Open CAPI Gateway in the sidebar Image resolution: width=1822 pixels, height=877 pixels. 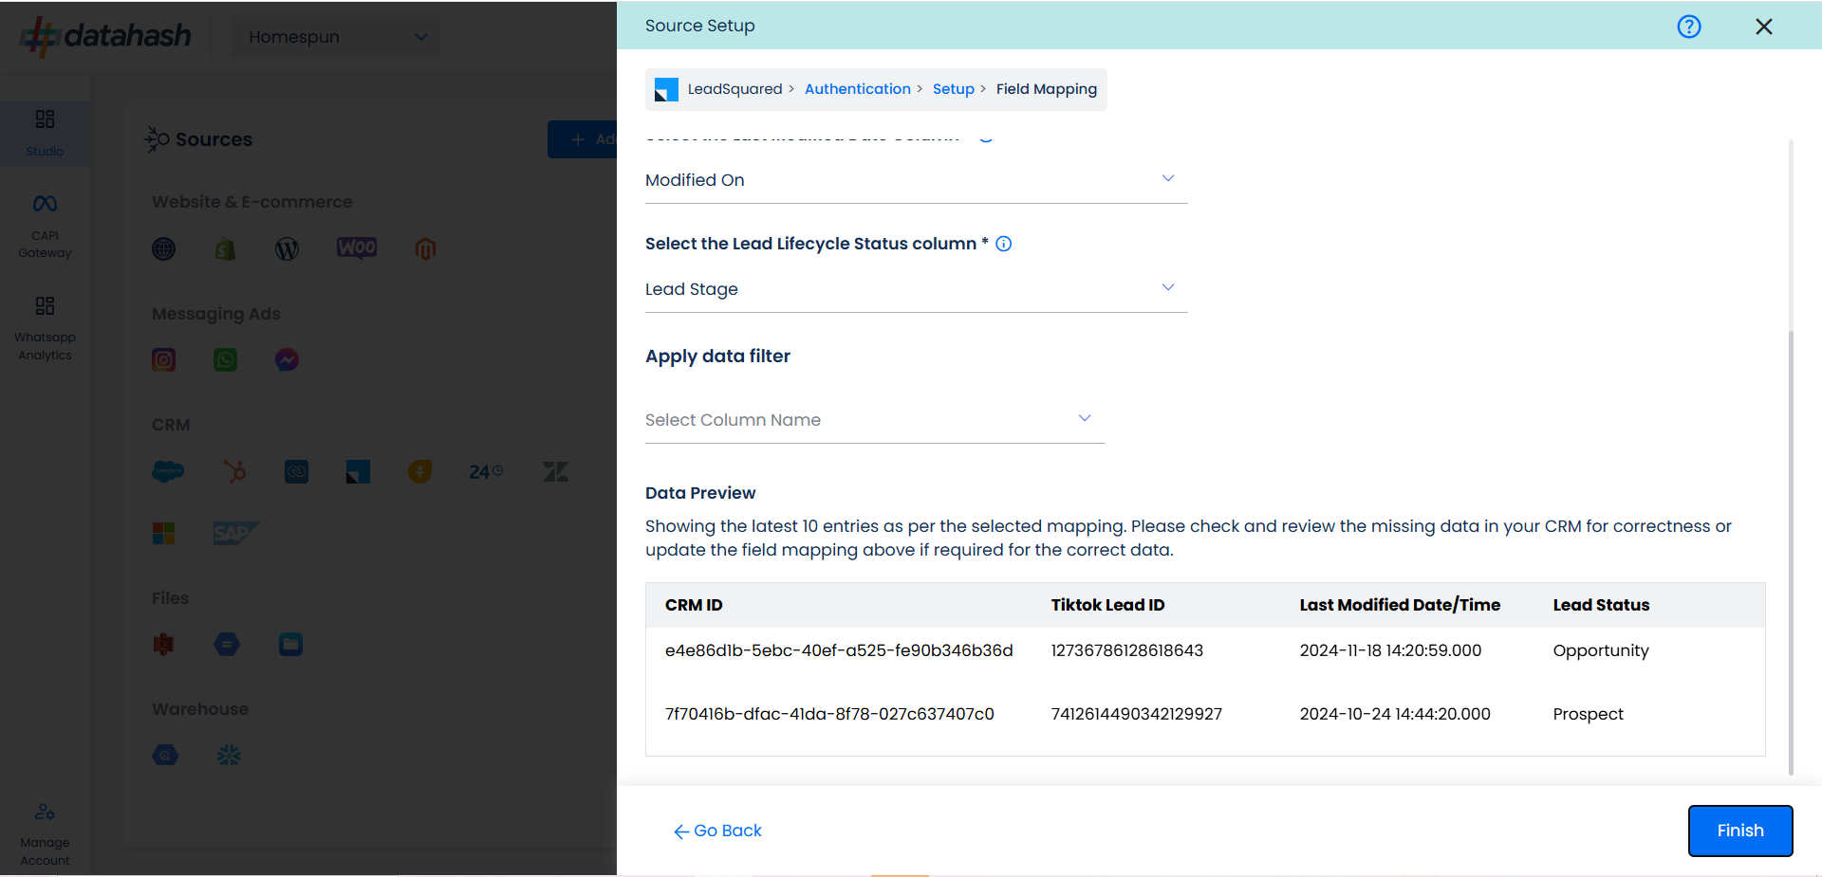[x=45, y=227]
